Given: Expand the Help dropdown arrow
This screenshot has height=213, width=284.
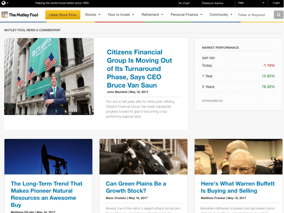Looking at the screenshot, I should [264, 3].
